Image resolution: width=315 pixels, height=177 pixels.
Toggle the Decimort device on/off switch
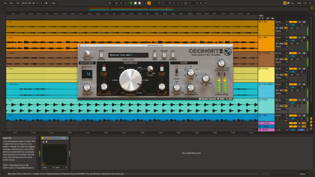point(43,138)
